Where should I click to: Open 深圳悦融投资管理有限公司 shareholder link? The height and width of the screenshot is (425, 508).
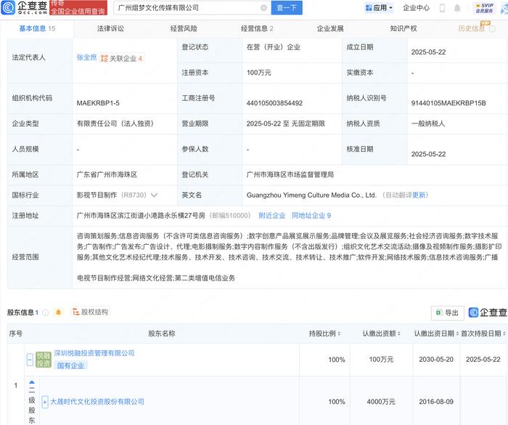click(94, 353)
